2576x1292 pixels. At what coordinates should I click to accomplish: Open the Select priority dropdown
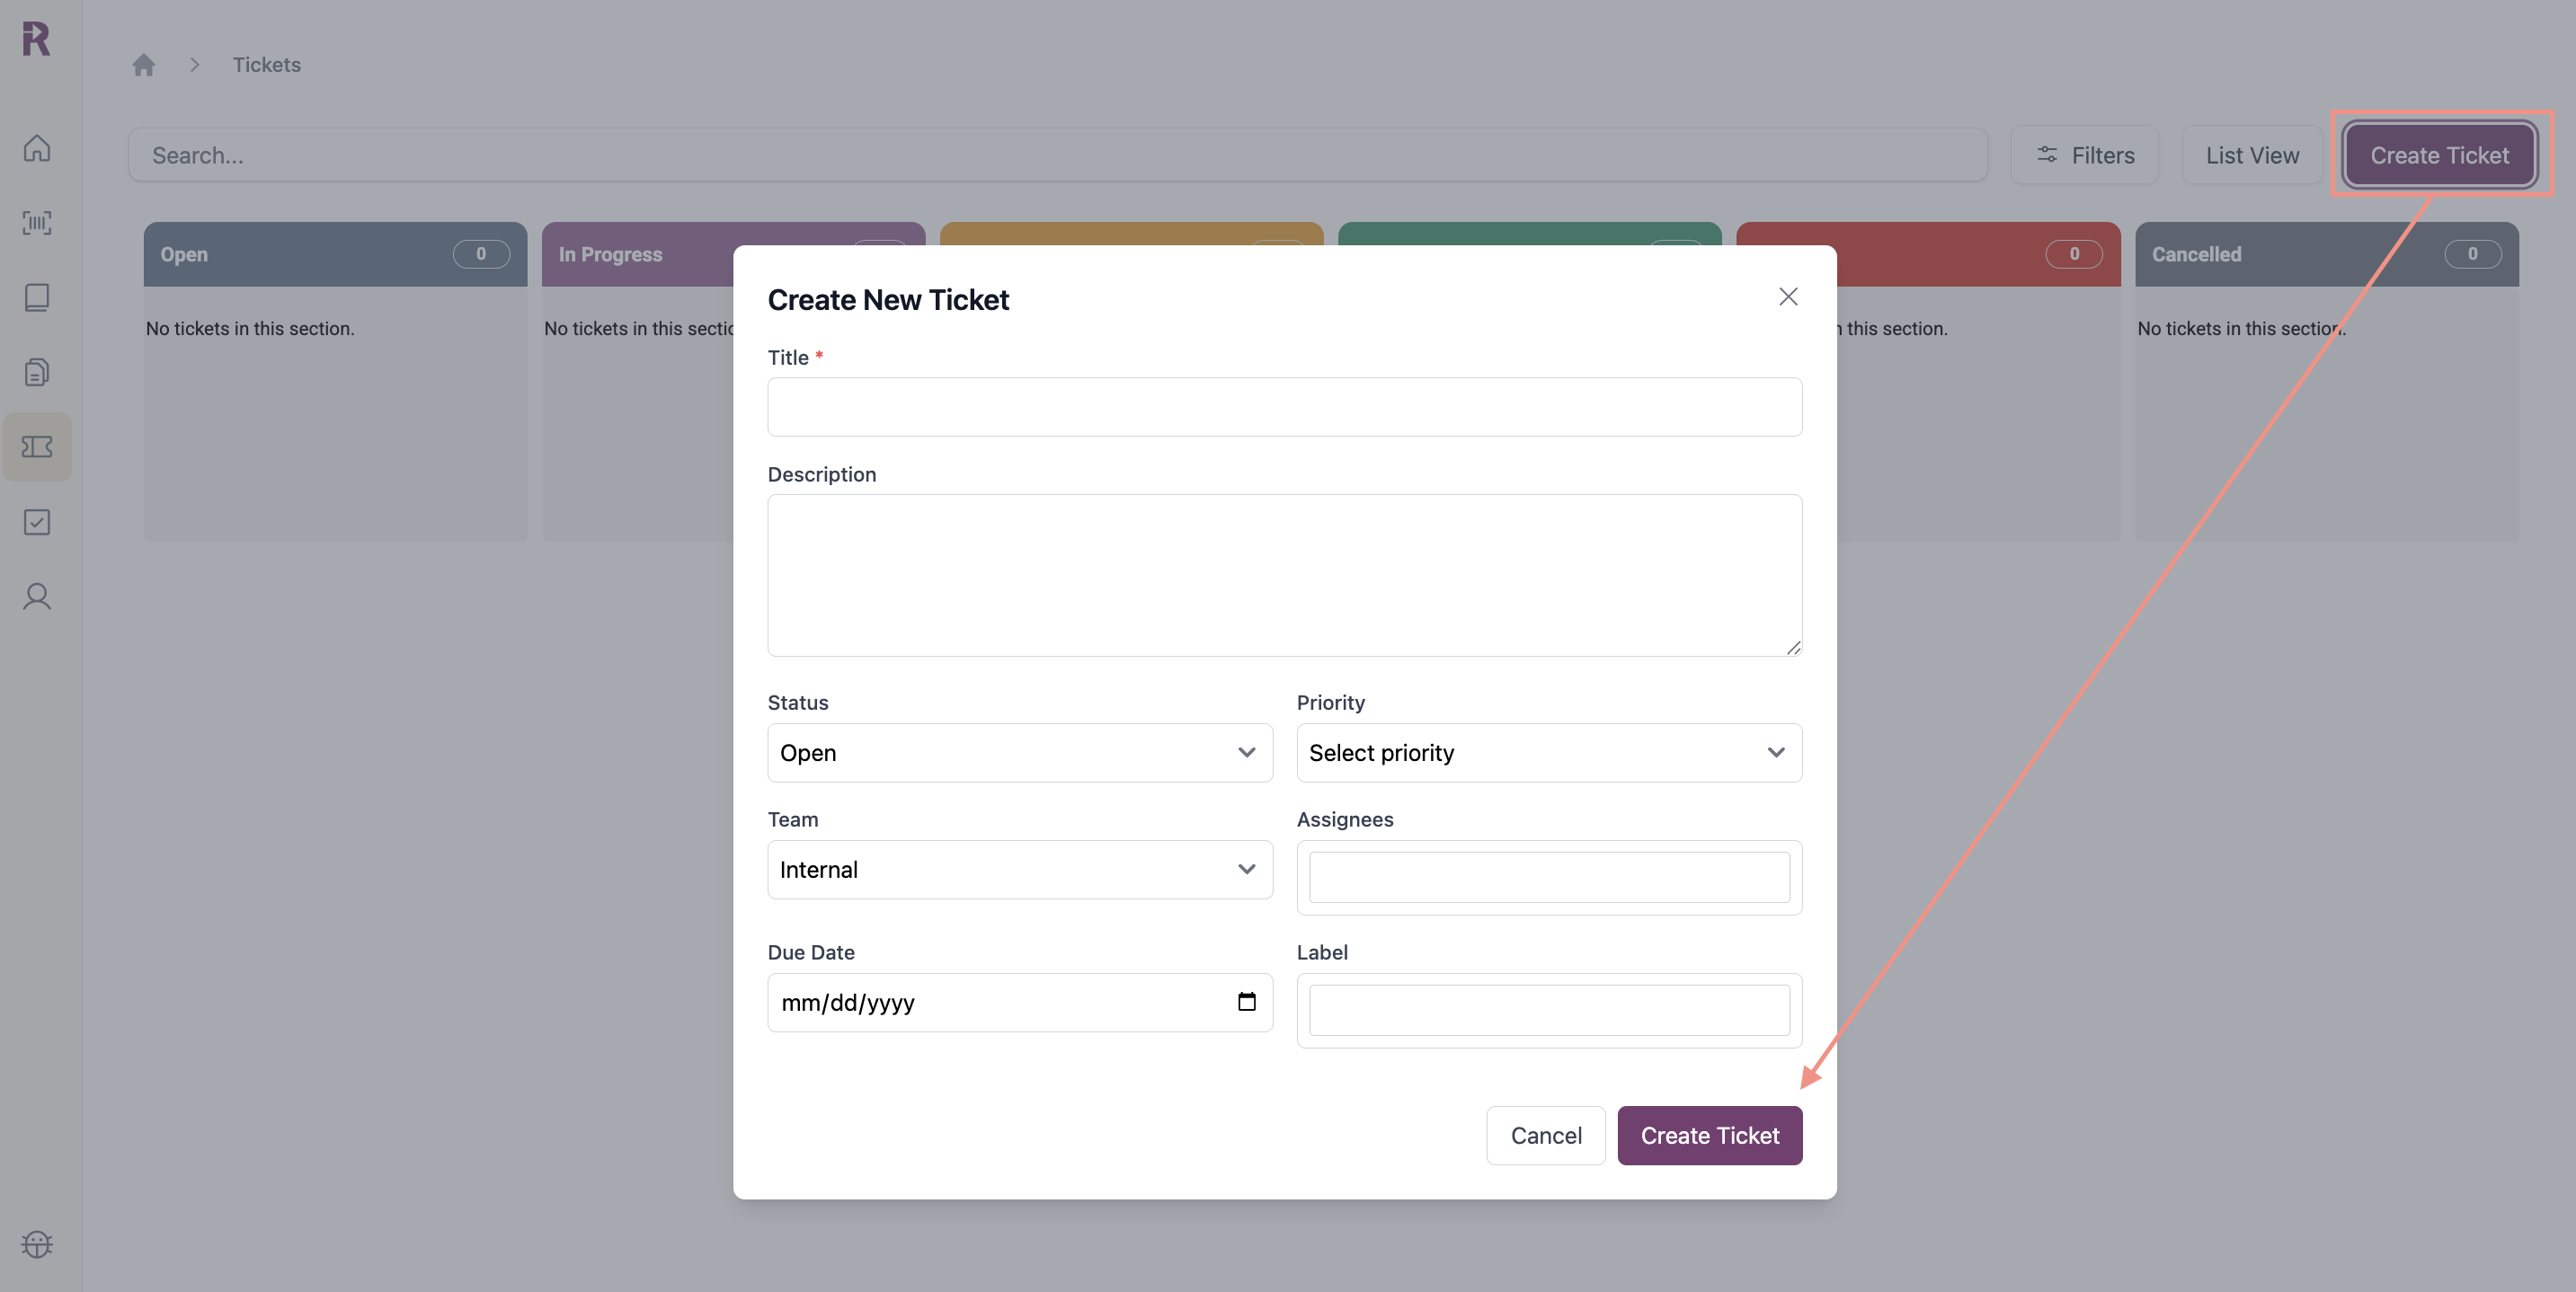pyautogui.click(x=1548, y=752)
